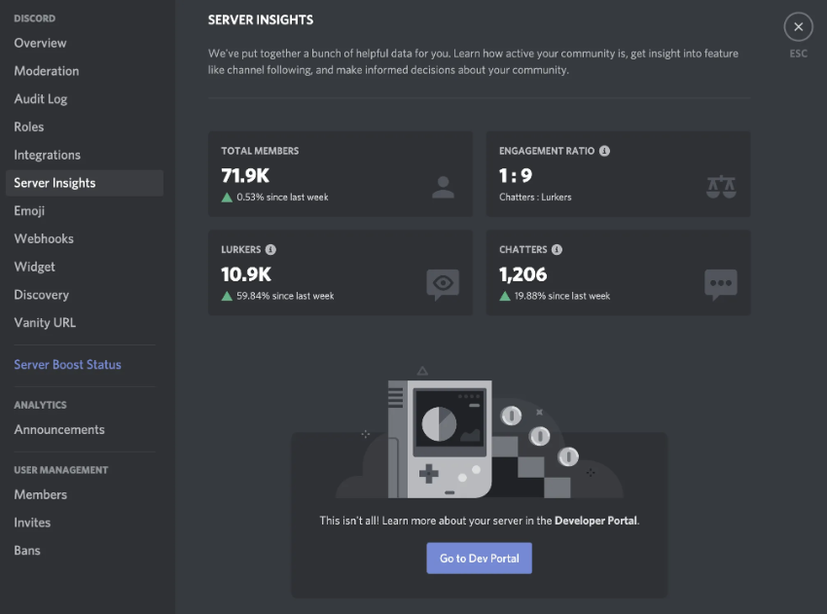Screen dimensions: 827x614
Task: Select Roles in the sidebar
Action: pyautogui.click(x=29, y=126)
